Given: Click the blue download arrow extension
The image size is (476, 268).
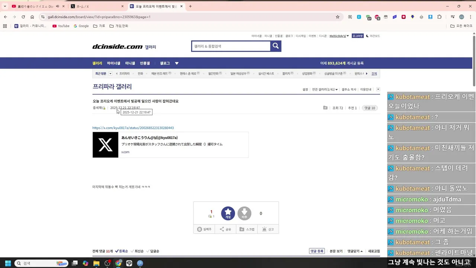Looking at the screenshot, I should (430, 17).
